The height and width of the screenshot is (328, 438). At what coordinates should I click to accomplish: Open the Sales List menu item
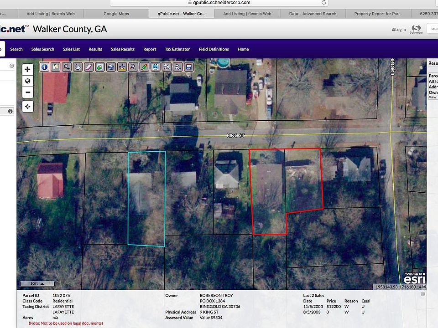[71, 49]
